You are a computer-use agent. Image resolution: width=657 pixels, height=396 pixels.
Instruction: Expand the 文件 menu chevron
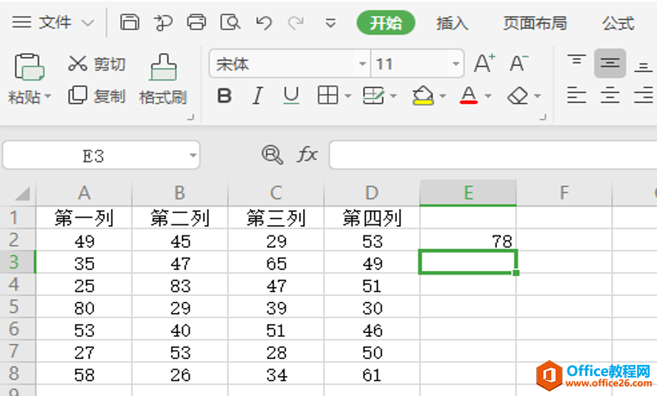87,23
